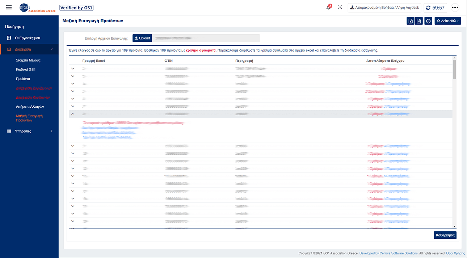Screen dimensions: 467x258
Task: Click the Upload button
Action: (x=142, y=38)
